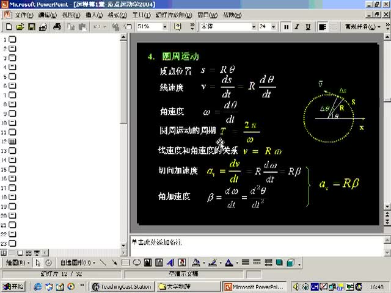Open the 大学物理 folder taskbar button
391x293 pixels.
tap(188, 287)
